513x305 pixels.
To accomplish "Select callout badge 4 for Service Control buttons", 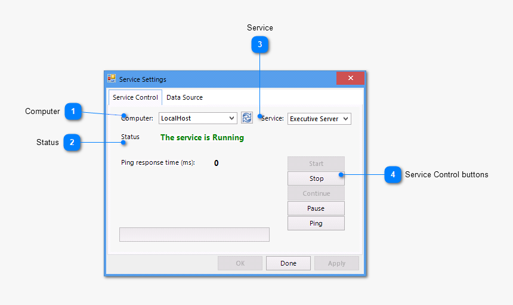I will click(x=393, y=174).
